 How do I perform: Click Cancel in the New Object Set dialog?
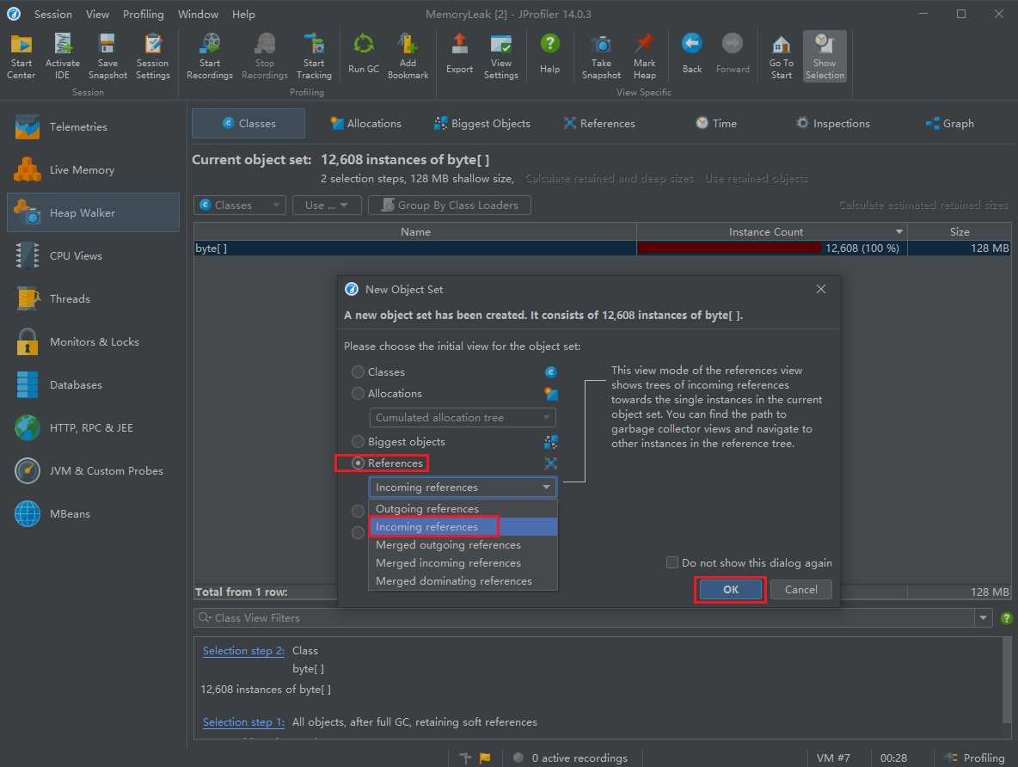point(800,590)
